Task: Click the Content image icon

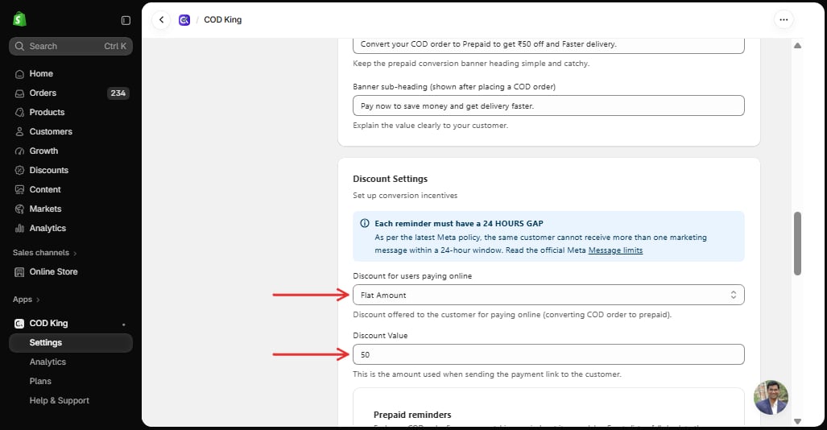Action: (19, 189)
